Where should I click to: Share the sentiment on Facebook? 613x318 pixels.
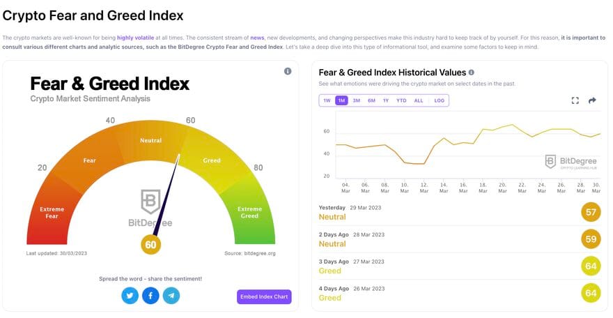[x=150, y=296]
